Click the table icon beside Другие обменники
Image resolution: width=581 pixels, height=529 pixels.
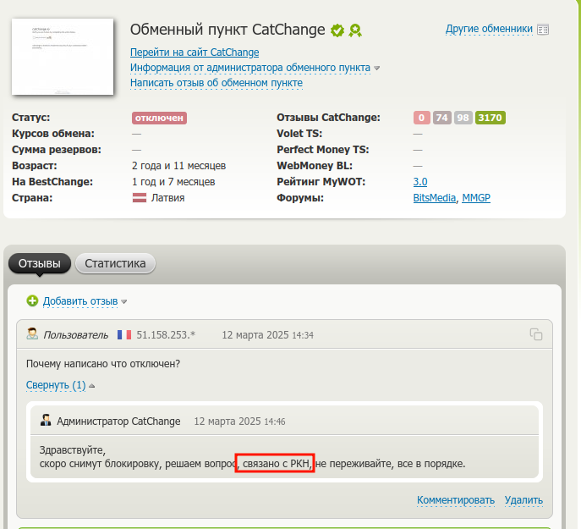point(543,30)
